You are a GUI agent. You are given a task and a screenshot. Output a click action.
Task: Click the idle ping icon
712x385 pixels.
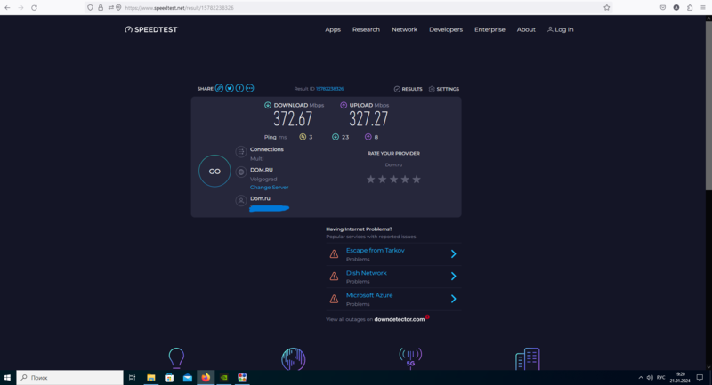(x=303, y=137)
